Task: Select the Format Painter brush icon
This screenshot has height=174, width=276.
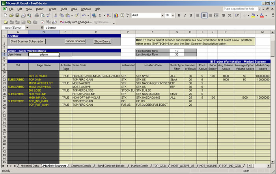Action: coord(76,15)
